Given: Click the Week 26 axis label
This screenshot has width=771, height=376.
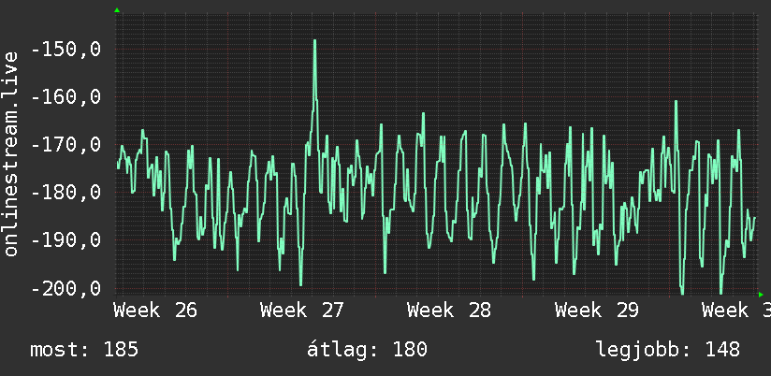Looking at the screenshot, I should click(155, 311).
